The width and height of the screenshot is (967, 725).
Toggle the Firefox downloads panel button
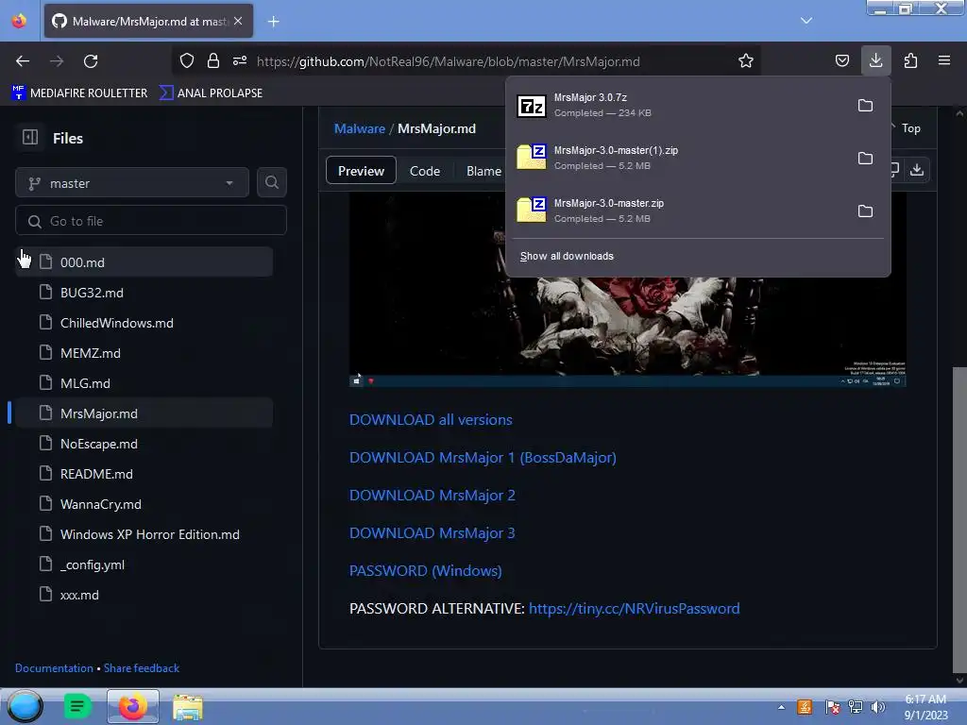pos(875,60)
